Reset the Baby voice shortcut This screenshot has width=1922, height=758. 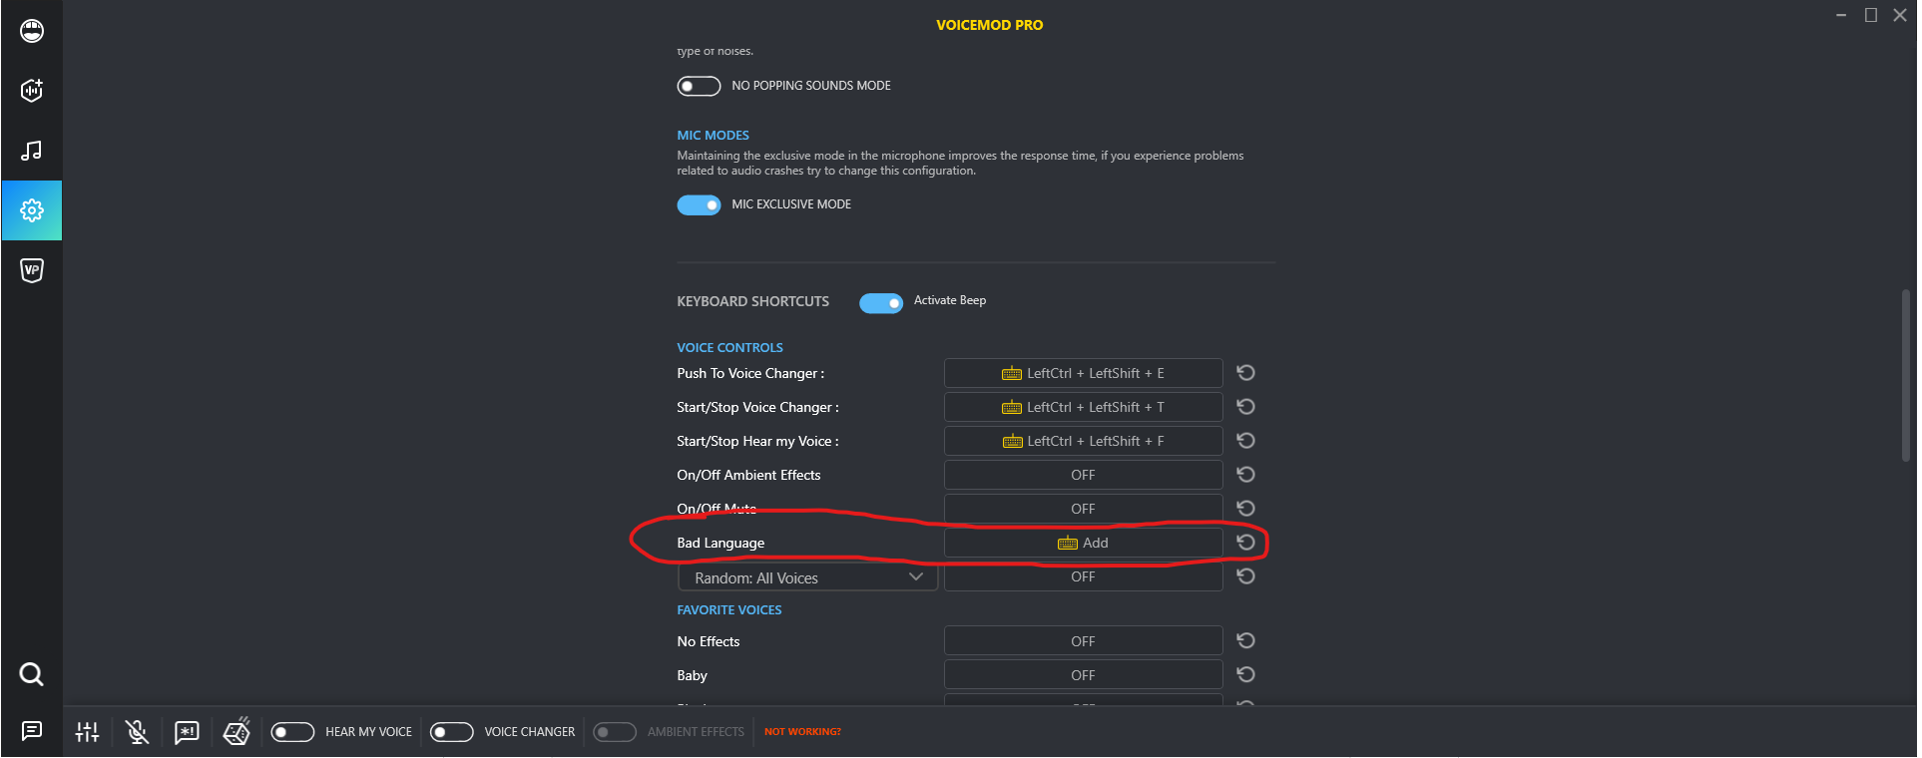pos(1245,675)
